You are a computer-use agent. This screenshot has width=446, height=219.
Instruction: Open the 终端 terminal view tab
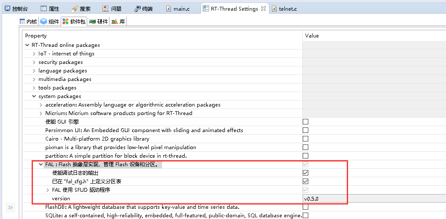tap(143, 9)
